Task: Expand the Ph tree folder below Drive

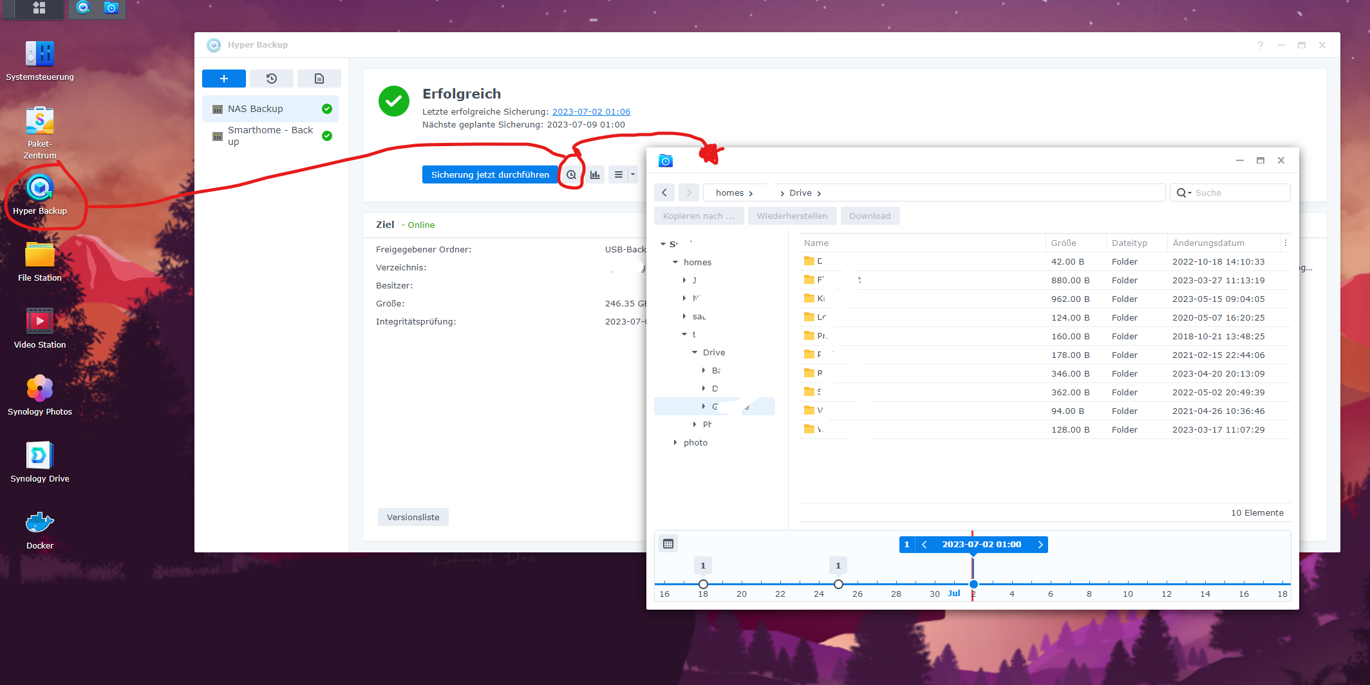Action: click(x=695, y=424)
